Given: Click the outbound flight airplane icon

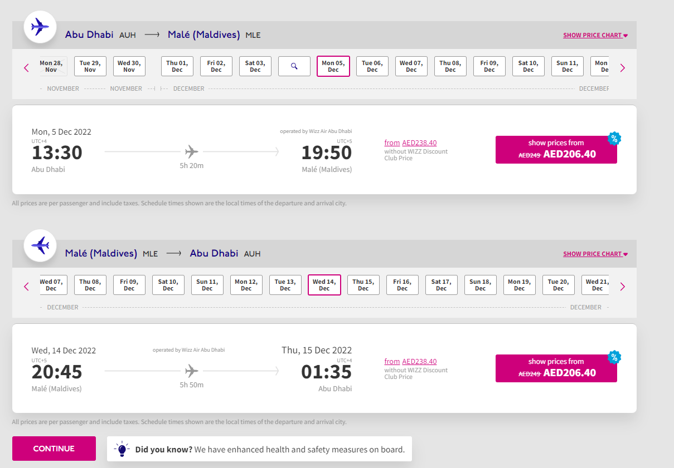Looking at the screenshot, I should pos(40,26).
